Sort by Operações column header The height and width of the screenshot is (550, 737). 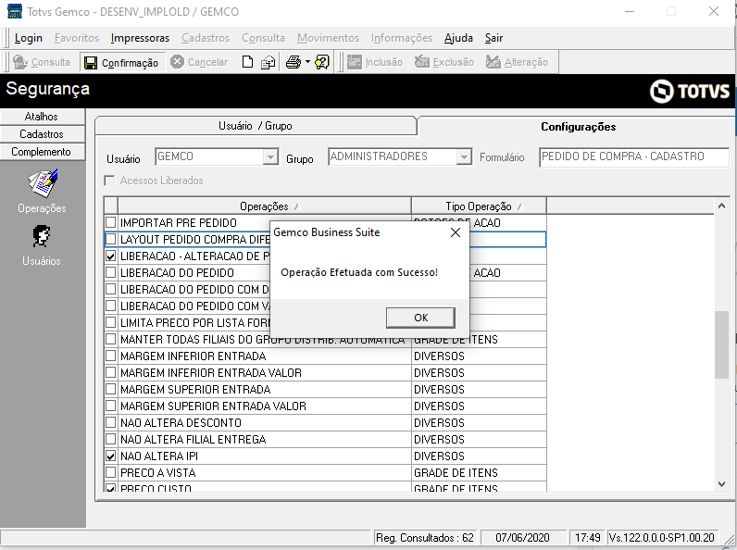tap(264, 206)
